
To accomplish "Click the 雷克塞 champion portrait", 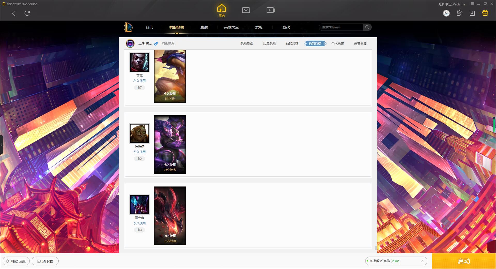I will [x=139, y=205].
